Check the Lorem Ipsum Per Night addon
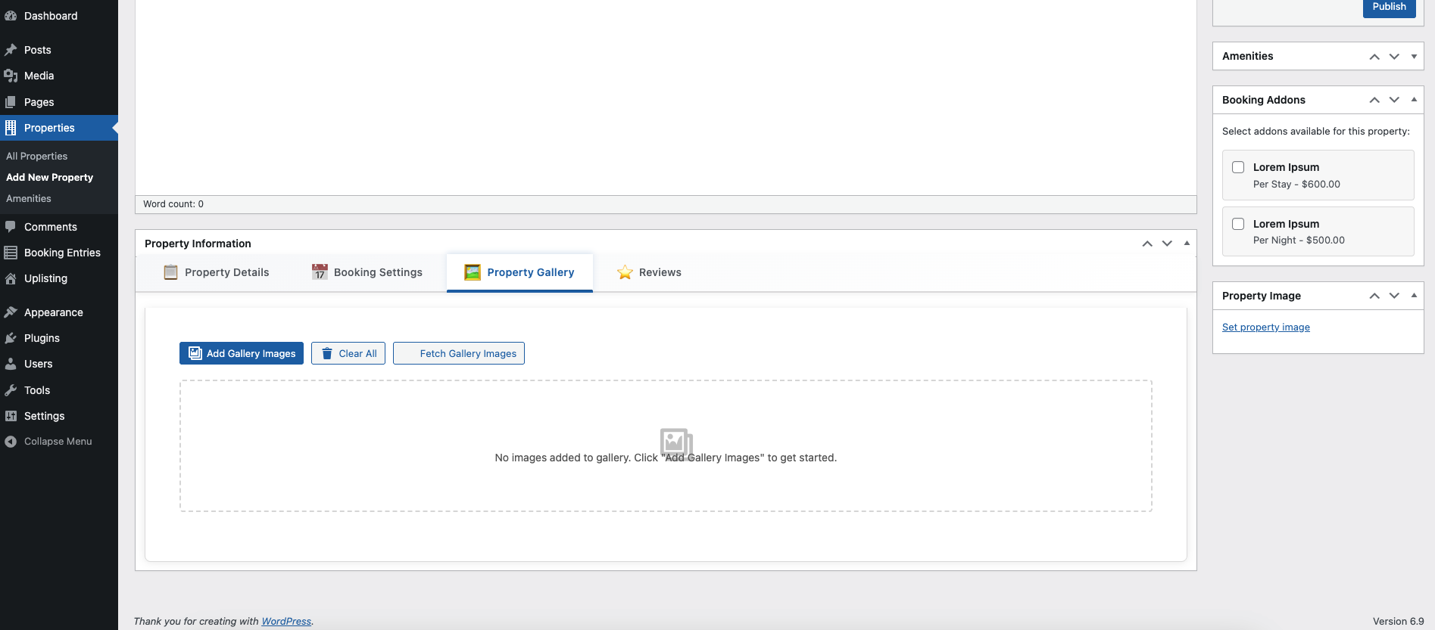This screenshot has width=1435, height=630. pyautogui.click(x=1238, y=224)
